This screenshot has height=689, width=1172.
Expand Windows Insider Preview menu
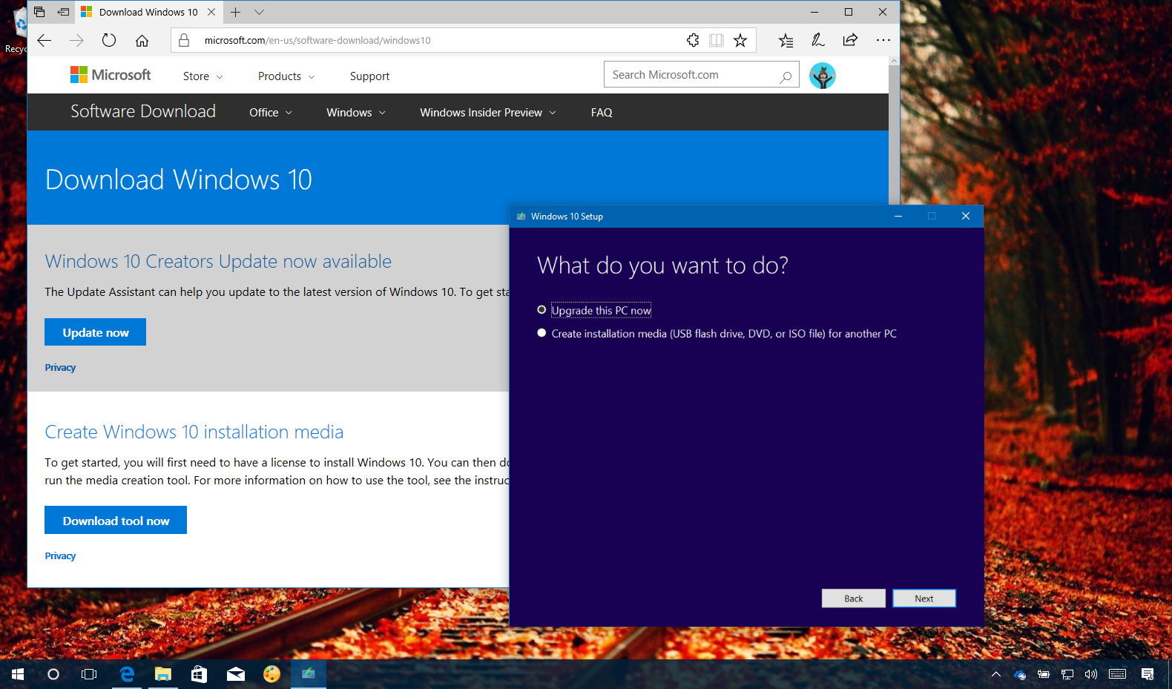tap(487, 113)
